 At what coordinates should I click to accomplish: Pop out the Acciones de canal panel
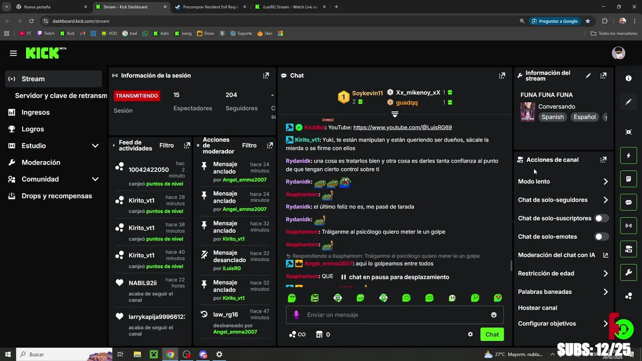603,160
